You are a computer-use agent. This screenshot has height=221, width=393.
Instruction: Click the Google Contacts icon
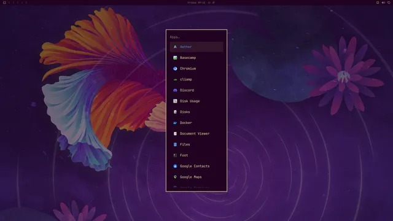(x=175, y=166)
